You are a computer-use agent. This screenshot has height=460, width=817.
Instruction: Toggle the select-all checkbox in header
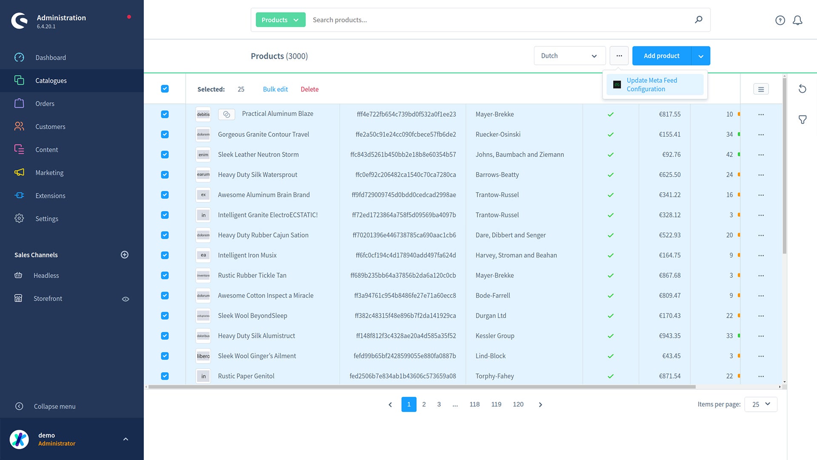pos(165,89)
